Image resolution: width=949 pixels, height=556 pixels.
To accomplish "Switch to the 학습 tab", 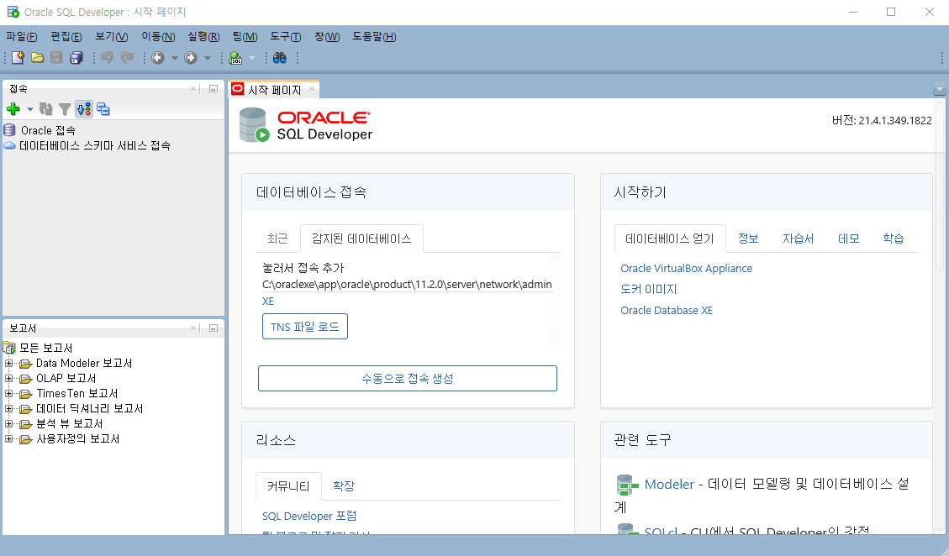I will [893, 239].
